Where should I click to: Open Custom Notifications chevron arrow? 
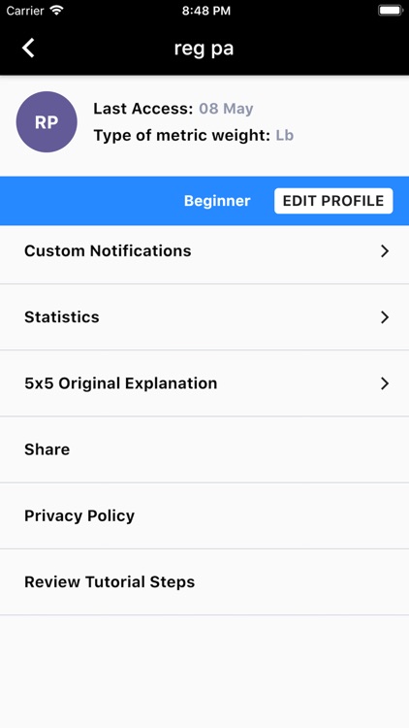pos(385,251)
